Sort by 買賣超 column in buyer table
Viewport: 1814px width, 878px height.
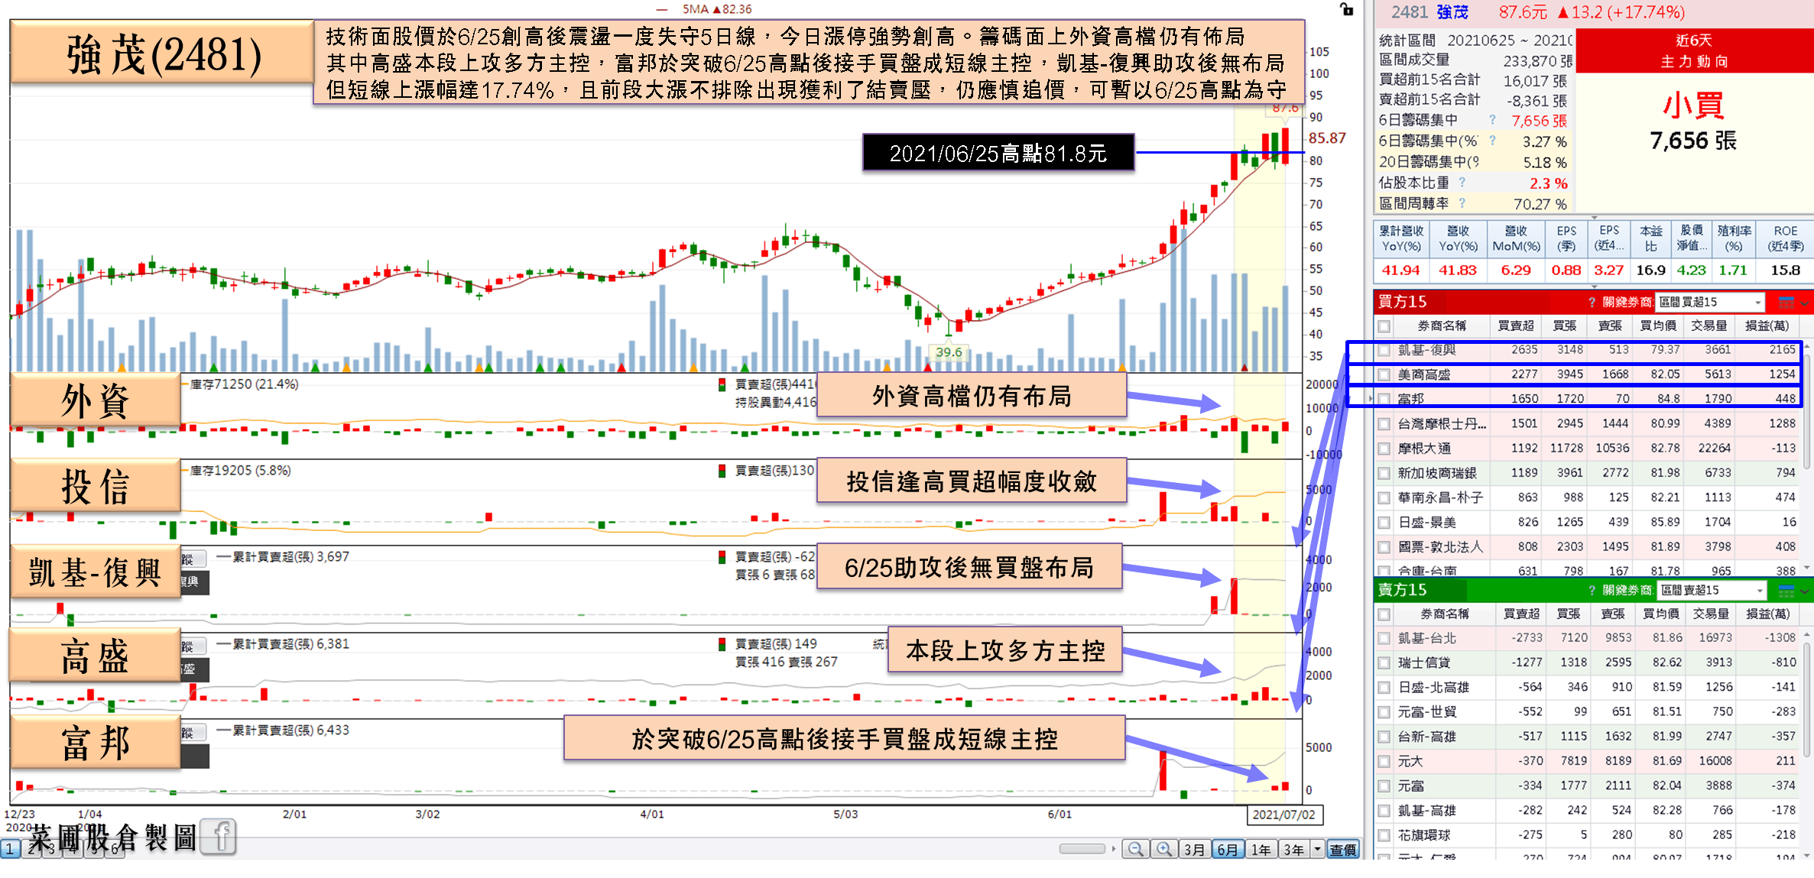[1515, 326]
